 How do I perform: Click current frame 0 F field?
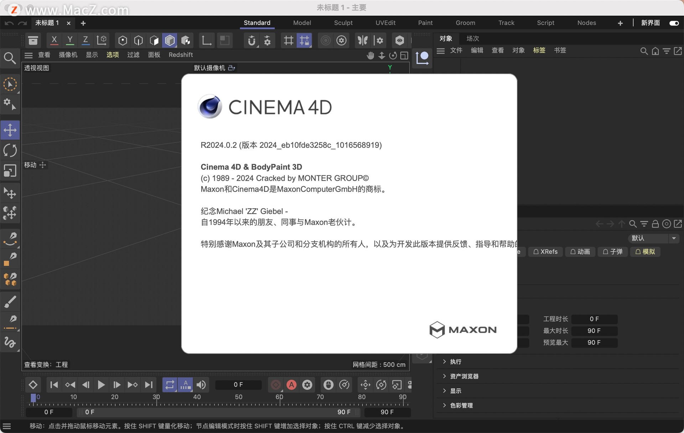[x=238, y=385]
